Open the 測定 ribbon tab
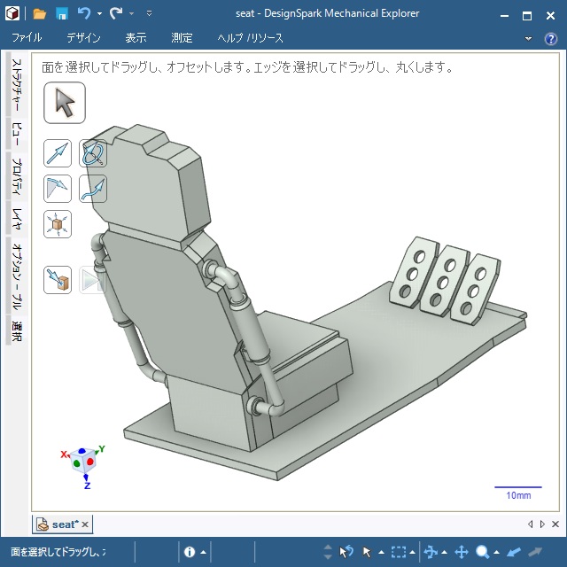 point(182,38)
